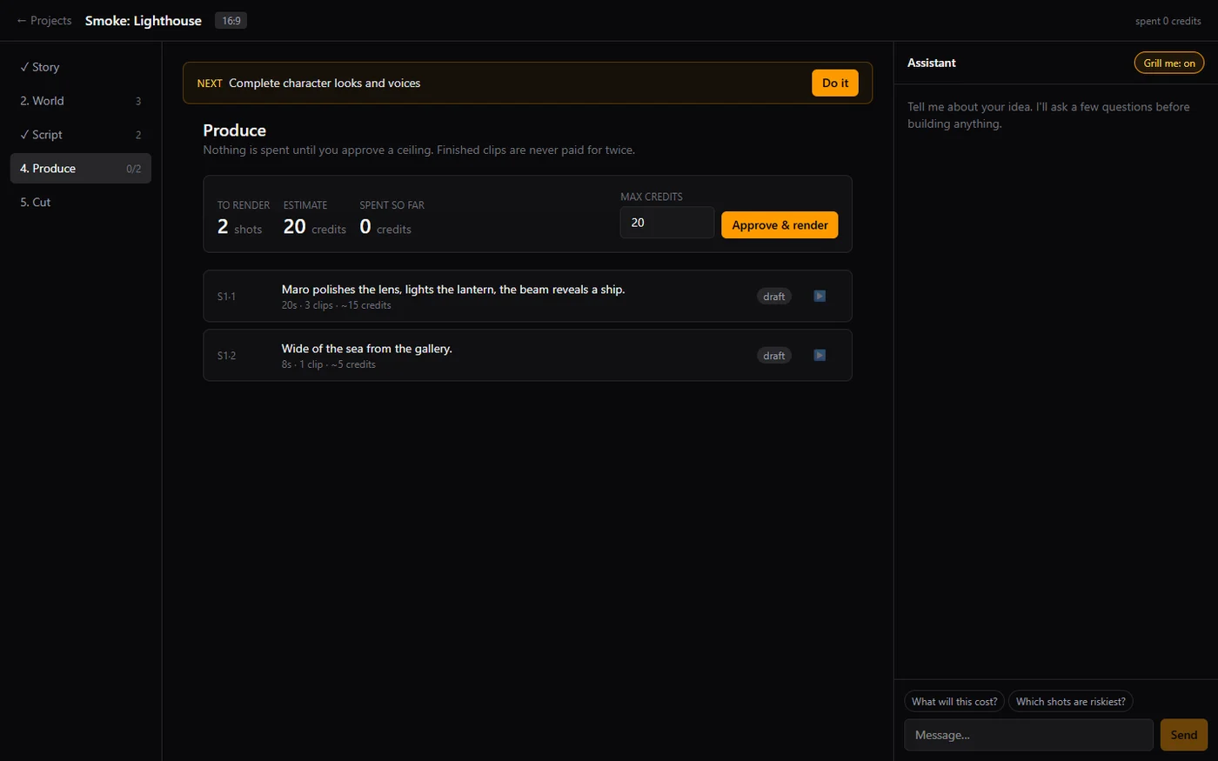Open the 2. World step

[81, 101]
